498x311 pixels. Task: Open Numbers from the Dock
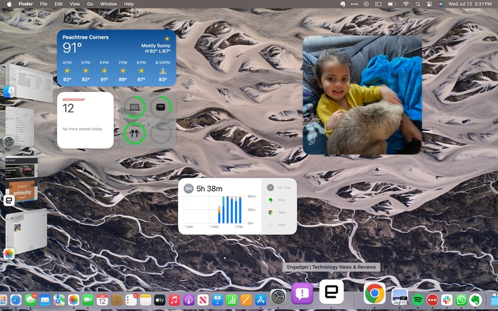[232, 300]
